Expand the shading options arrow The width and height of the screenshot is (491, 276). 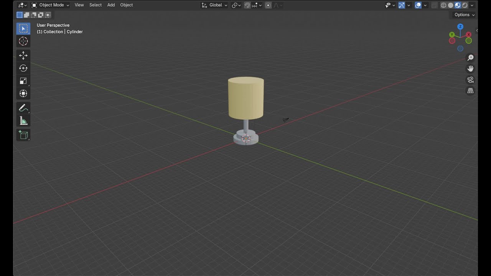tap(472, 5)
